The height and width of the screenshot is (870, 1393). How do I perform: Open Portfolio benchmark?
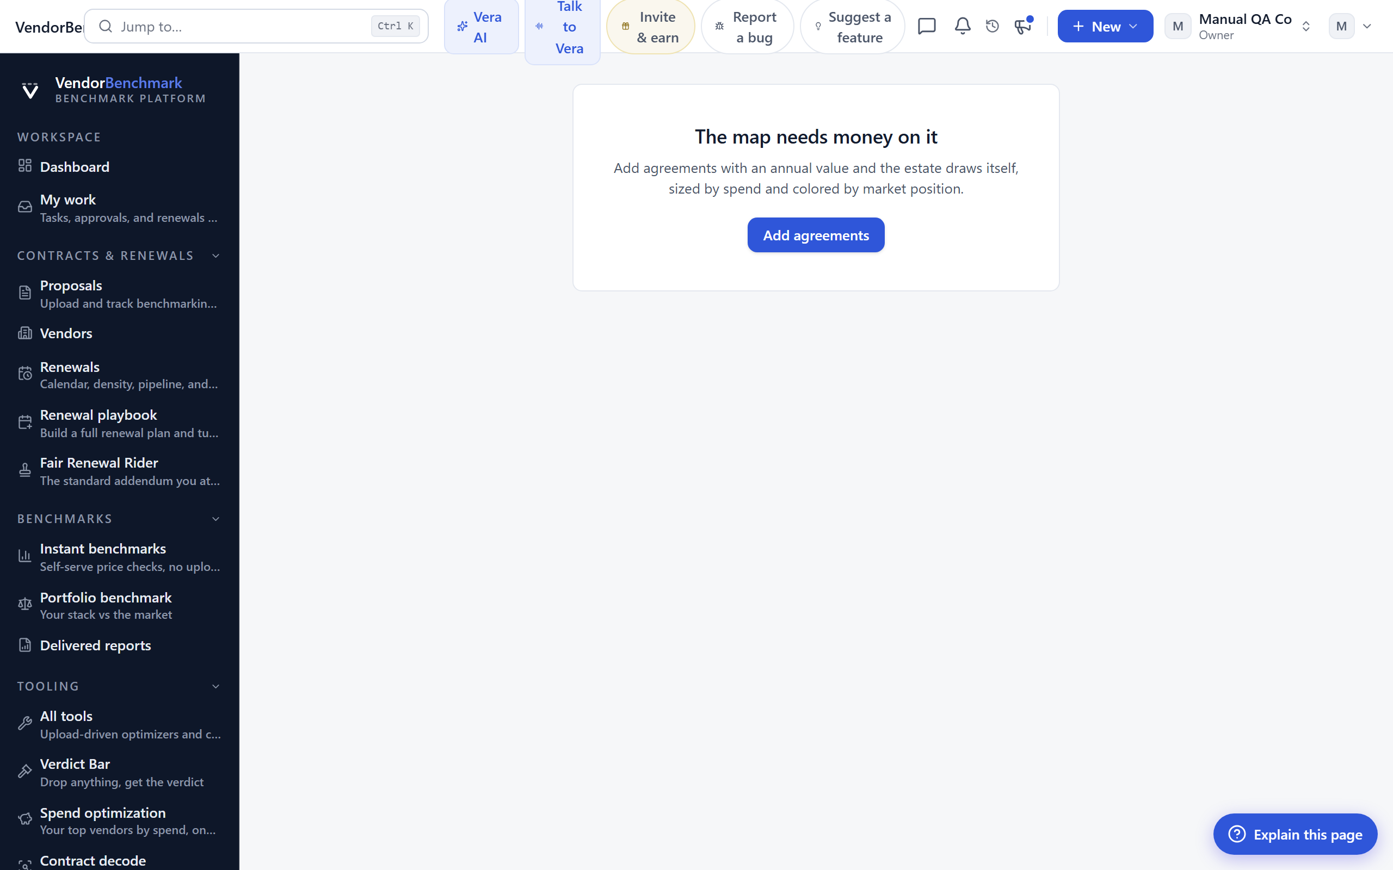click(120, 605)
